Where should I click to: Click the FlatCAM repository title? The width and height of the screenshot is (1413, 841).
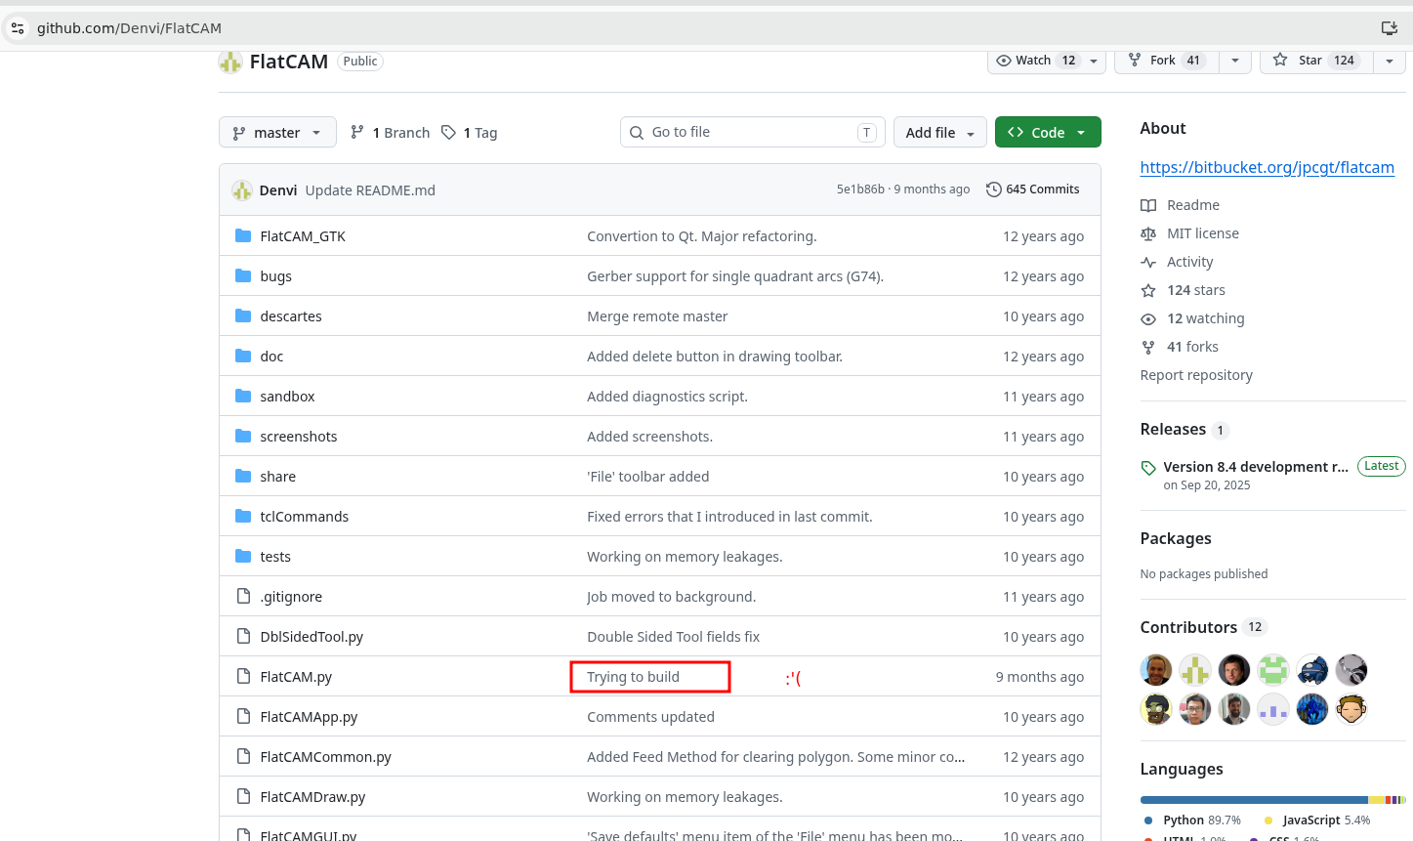289,62
